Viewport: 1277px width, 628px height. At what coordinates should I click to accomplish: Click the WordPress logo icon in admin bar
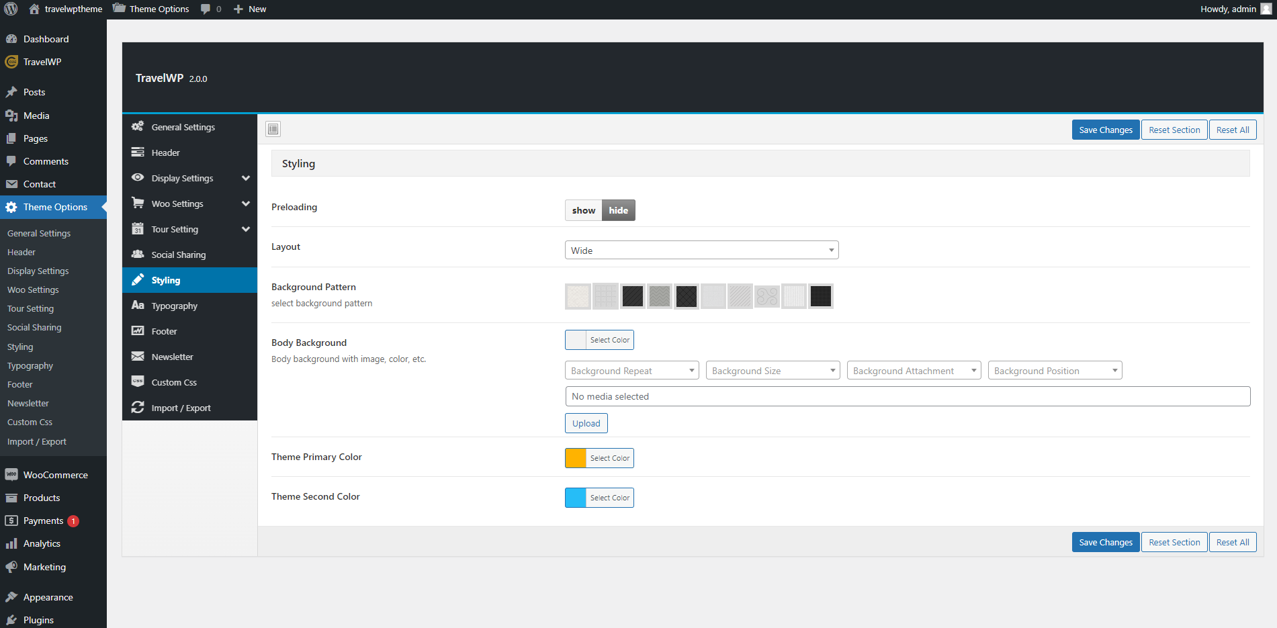point(11,9)
